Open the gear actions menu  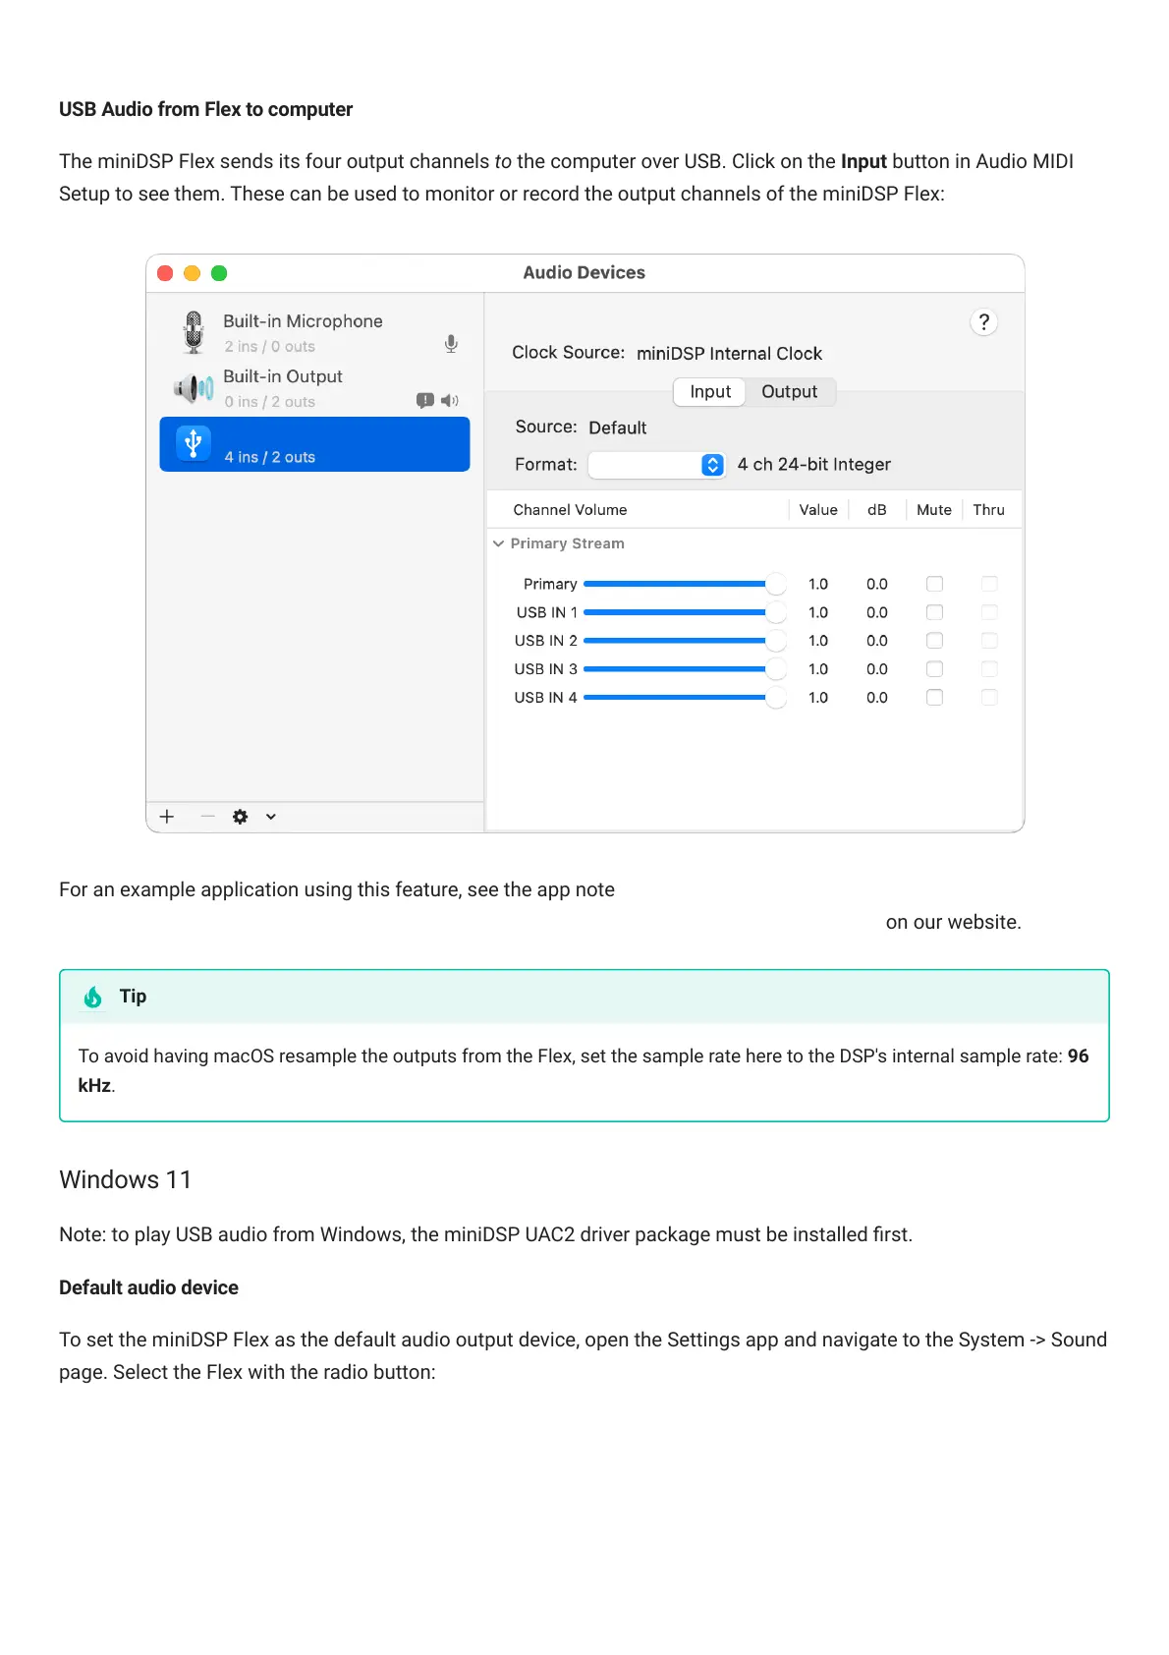[x=241, y=817]
